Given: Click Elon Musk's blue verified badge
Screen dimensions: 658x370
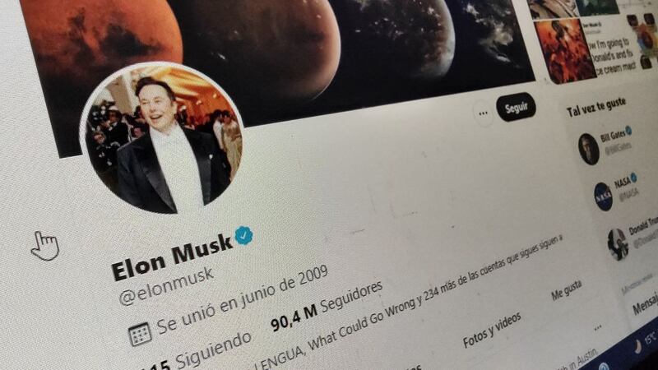Looking at the screenshot, I should point(243,235).
